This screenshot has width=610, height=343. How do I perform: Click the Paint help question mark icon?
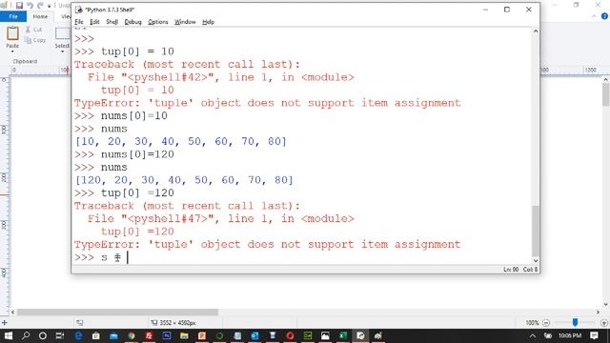point(604,16)
